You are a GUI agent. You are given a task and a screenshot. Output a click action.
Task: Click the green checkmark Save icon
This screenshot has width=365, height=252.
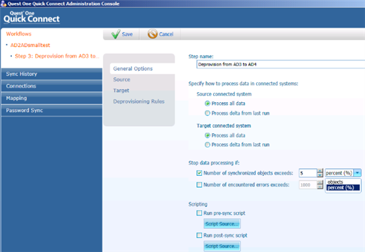click(115, 34)
